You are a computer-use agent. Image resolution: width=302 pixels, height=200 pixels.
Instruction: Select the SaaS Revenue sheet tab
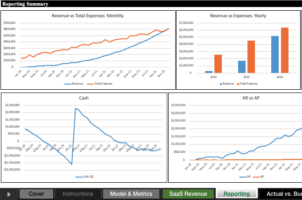(188, 193)
